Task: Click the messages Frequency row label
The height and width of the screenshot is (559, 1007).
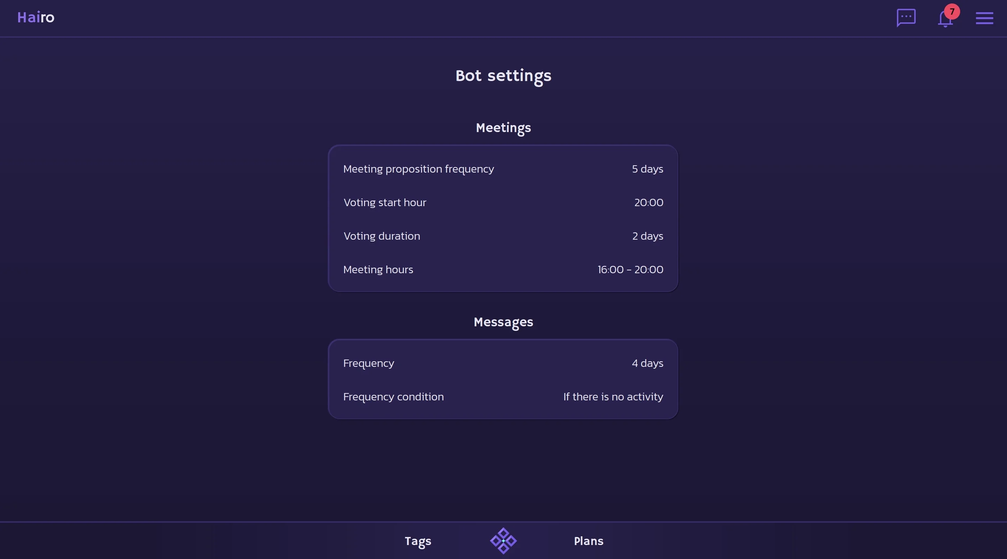Action: 368,363
